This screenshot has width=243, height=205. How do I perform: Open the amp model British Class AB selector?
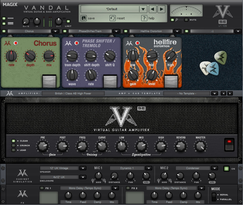coord(73,93)
